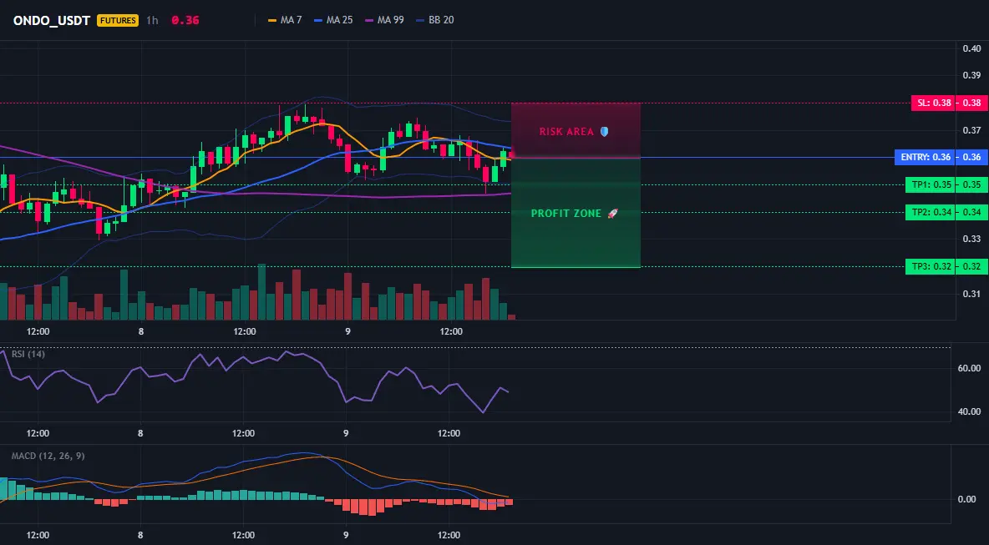Click the ONDO_USDT symbol title
The height and width of the screenshot is (545, 989).
[x=53, y=20]
